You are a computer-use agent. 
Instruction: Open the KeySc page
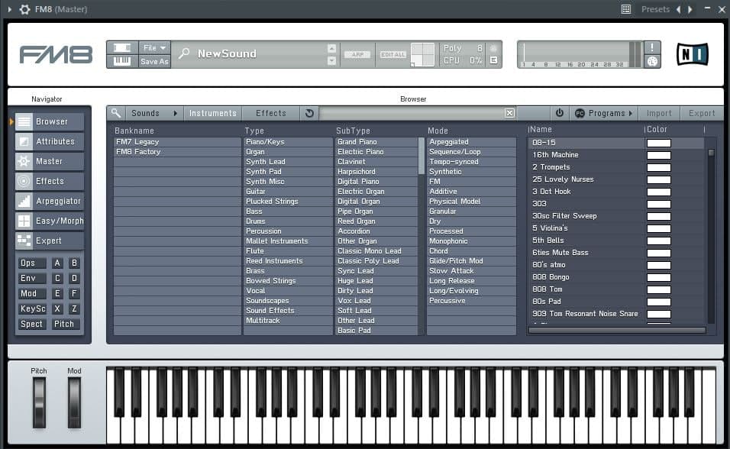pyautogui.click(x=31, y=308)
